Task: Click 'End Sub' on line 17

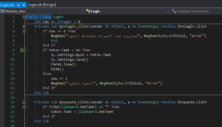Action: (42, 93)
